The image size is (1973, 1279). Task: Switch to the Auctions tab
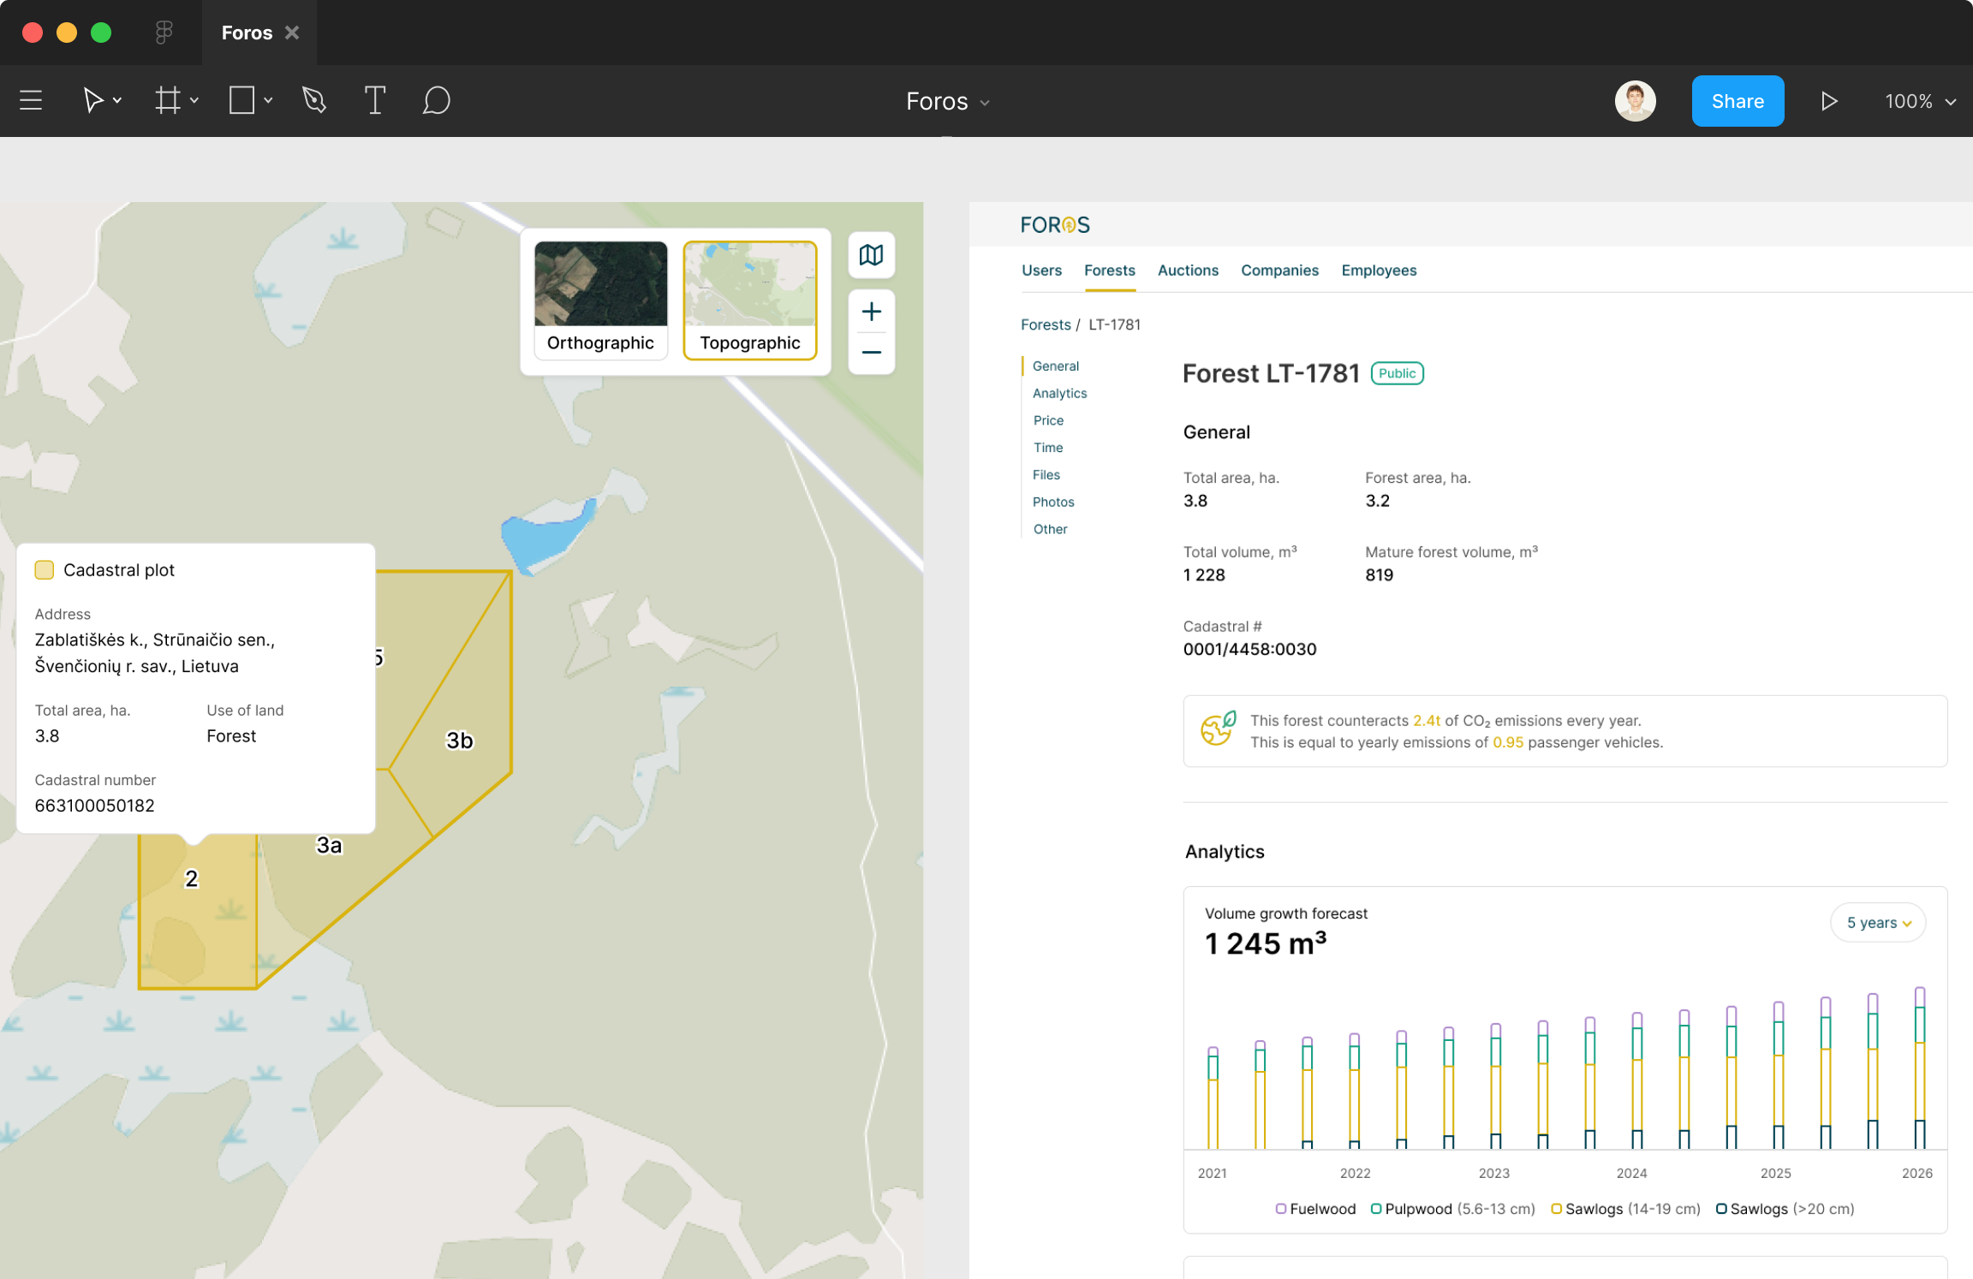[x=1187, y=271]
